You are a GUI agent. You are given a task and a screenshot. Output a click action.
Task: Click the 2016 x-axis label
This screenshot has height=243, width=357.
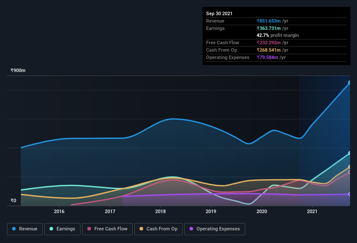[59, 211]
